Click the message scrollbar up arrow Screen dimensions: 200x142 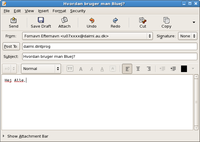196,76
